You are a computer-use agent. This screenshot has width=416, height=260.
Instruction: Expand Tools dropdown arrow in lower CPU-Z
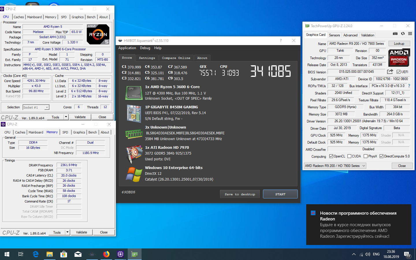(67, 232)
